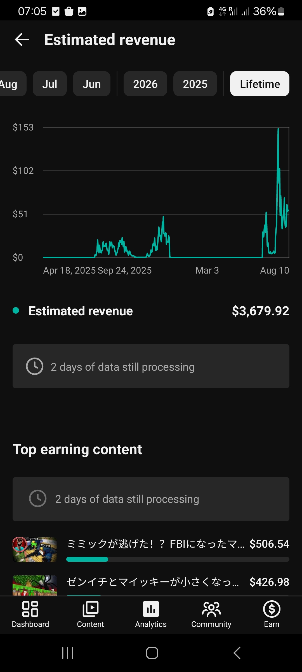This screenshot has height=672, width=302.
Task: Open the Dashboard tab icon
Action: (x=30, y=609)
